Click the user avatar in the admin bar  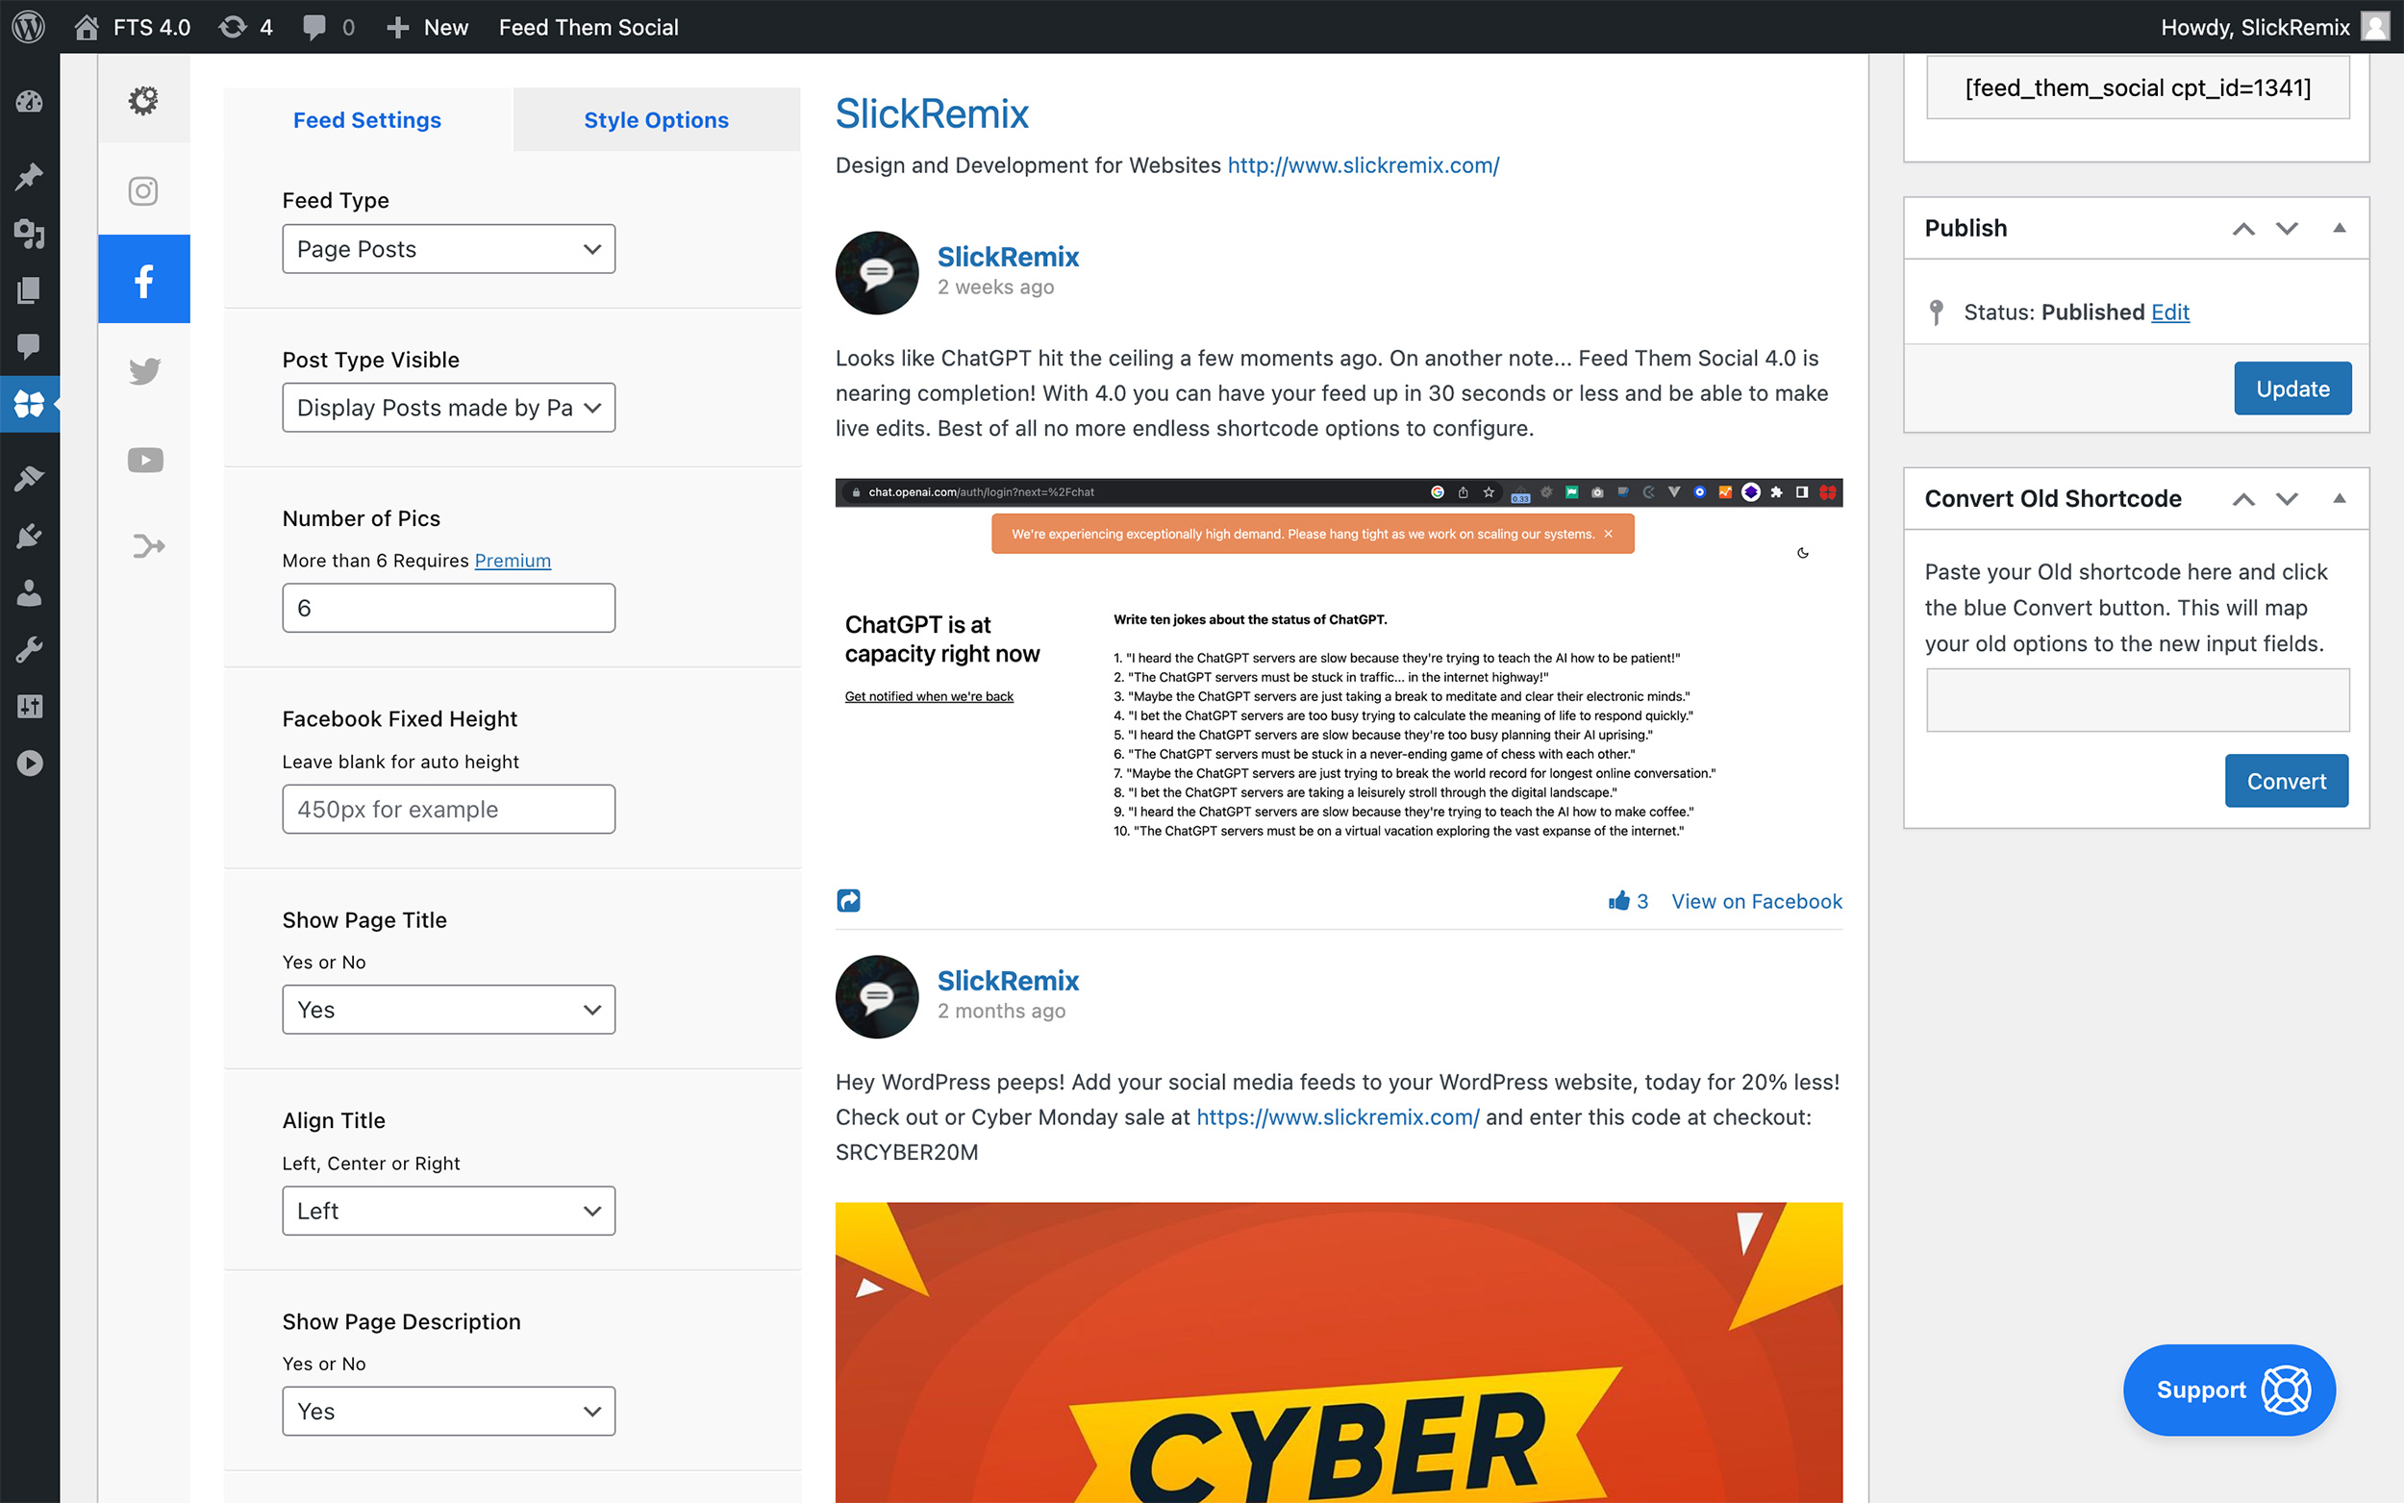[x=2374, y=27]
